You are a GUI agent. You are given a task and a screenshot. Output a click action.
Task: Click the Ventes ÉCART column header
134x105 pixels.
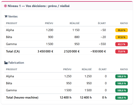coord(102,23)
